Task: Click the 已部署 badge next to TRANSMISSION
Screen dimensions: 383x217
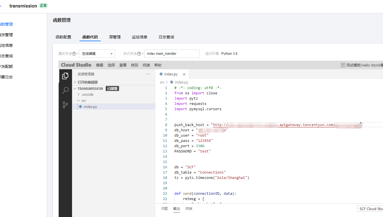Action: 112,88
